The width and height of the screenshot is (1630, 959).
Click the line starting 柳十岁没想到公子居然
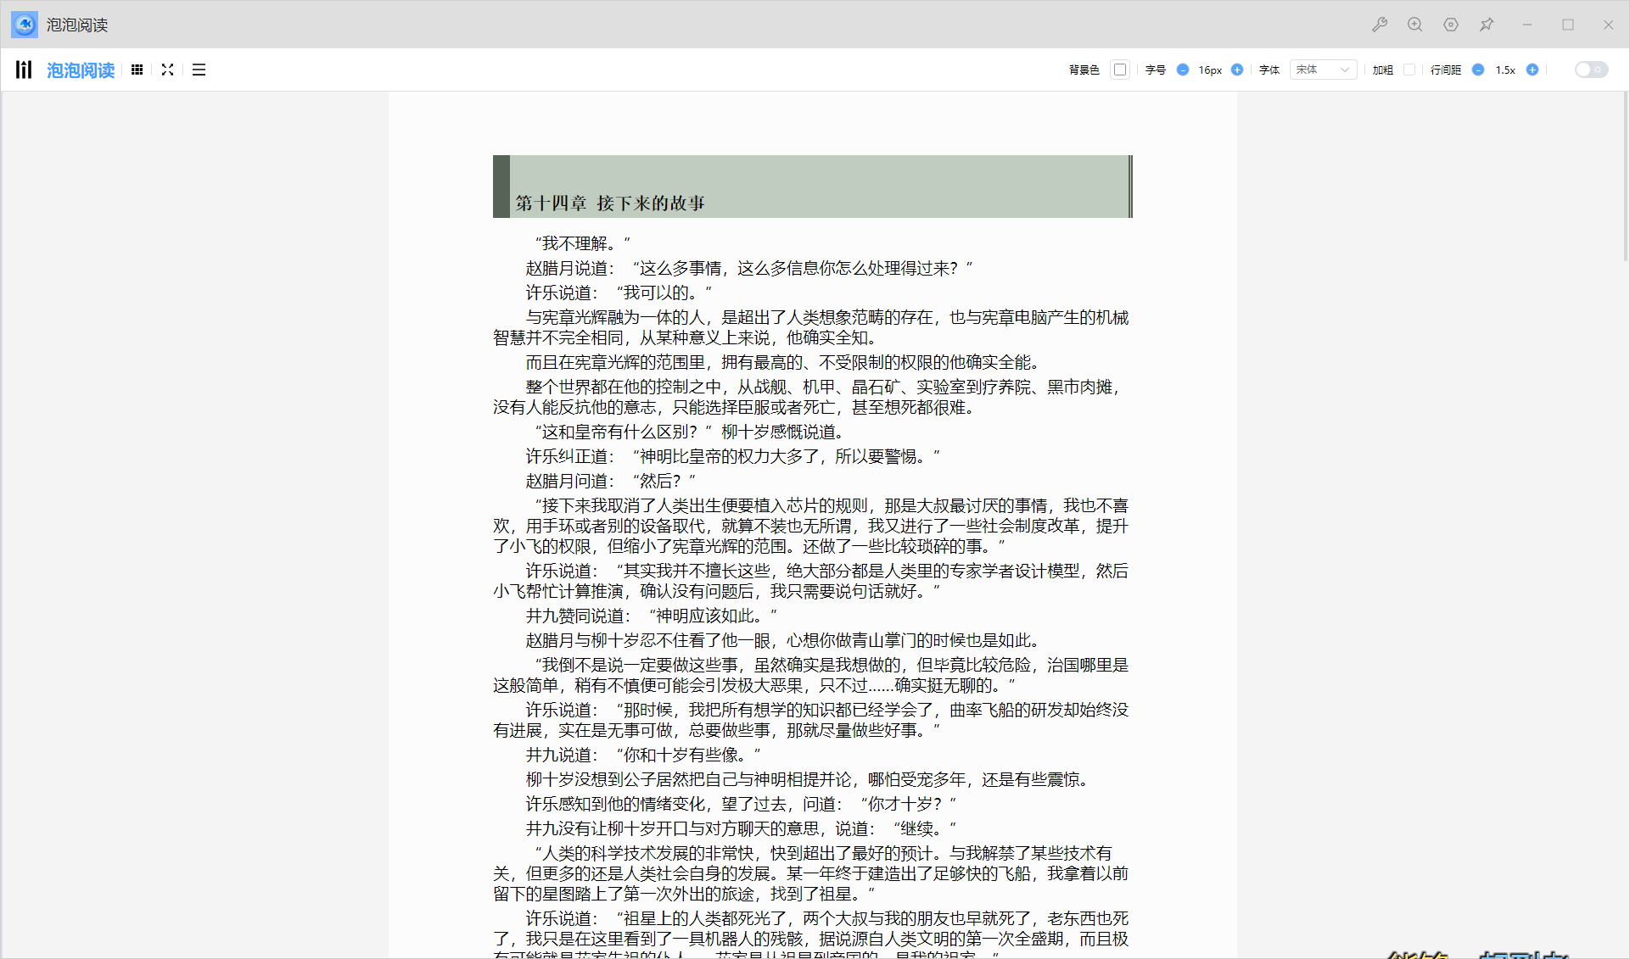(808, 779)
